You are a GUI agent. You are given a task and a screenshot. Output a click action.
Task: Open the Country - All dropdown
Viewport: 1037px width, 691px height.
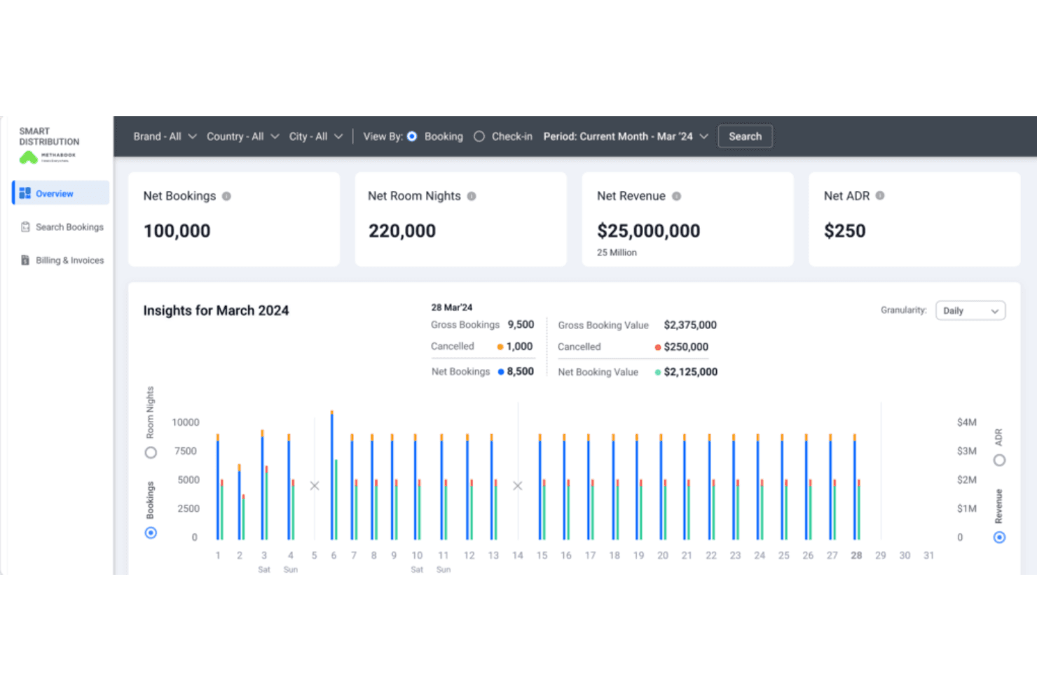(x=242, y=137)
